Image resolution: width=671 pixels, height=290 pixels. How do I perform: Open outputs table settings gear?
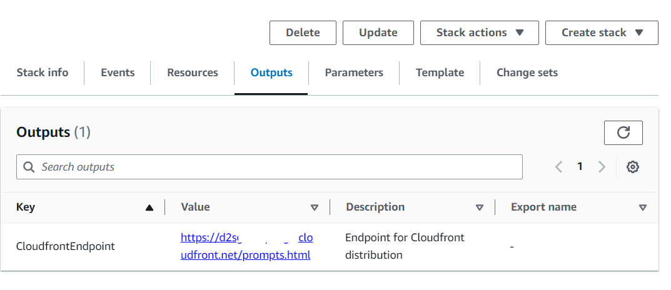[633, 167]
